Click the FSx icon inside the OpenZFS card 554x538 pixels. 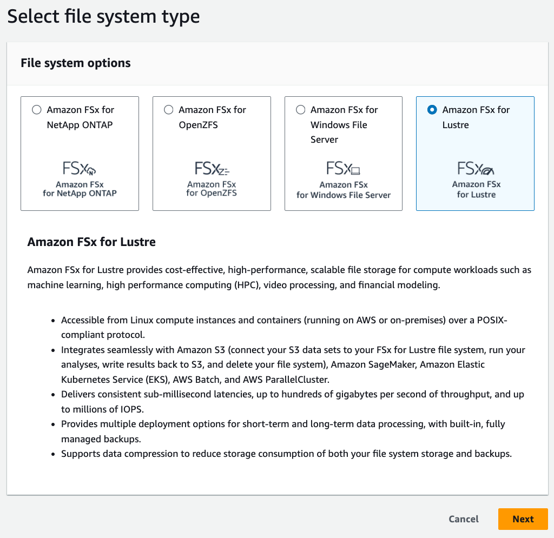pyautogui.click(x=212, y=168)
